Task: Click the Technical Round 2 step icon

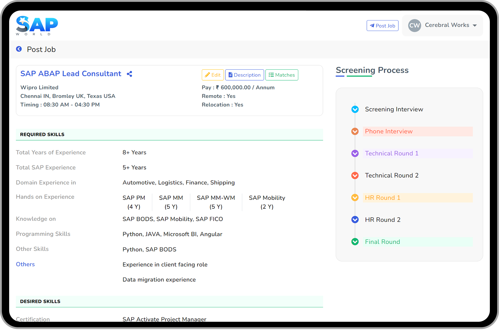Action: coord(355,175)
